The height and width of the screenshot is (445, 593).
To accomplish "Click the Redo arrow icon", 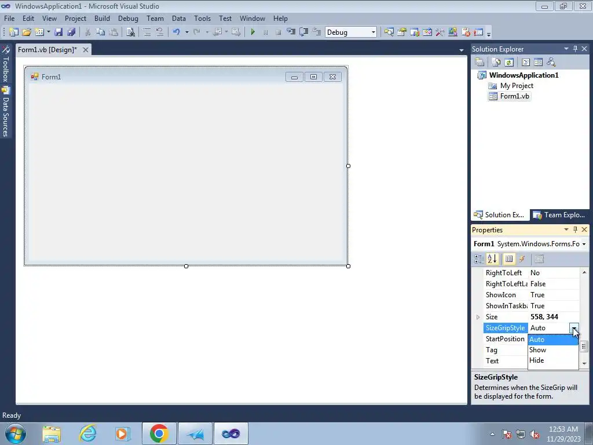I will (x=197, y=32).
